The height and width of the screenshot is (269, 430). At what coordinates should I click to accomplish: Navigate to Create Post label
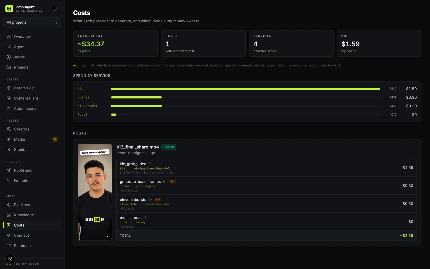point(24,88)
